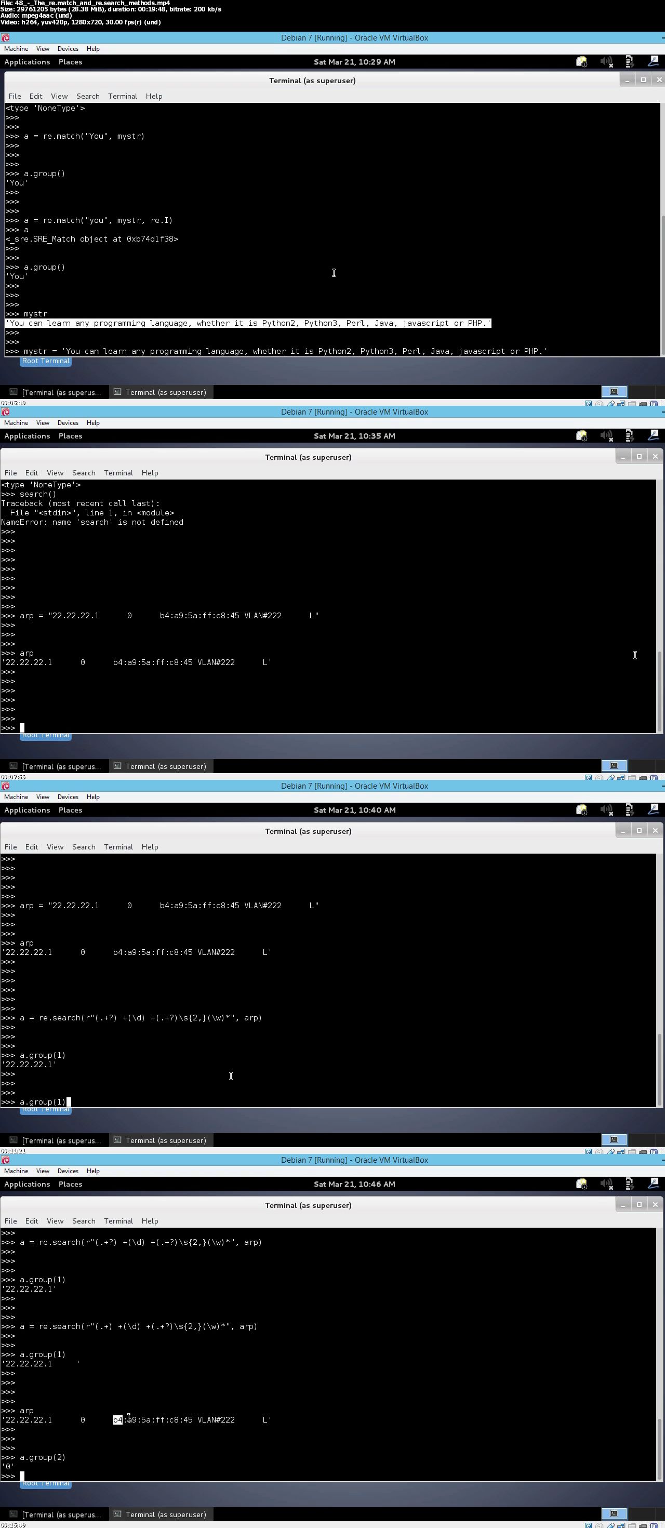Click workspace switcher in 10:29 AM frame taskbar
This screenshot has width=665, height=1528.
pos(614,392)
